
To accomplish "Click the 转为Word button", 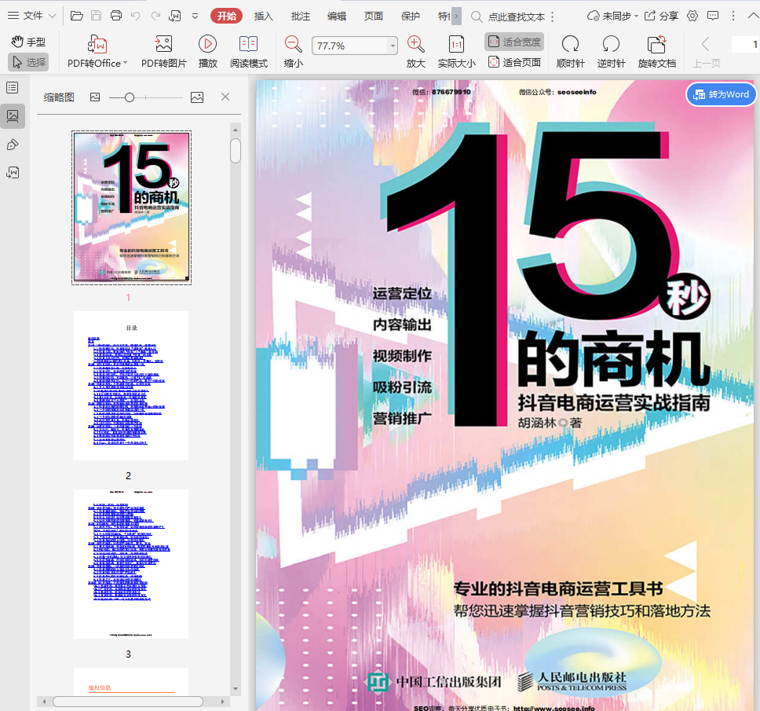I will [x=721, y=94].
